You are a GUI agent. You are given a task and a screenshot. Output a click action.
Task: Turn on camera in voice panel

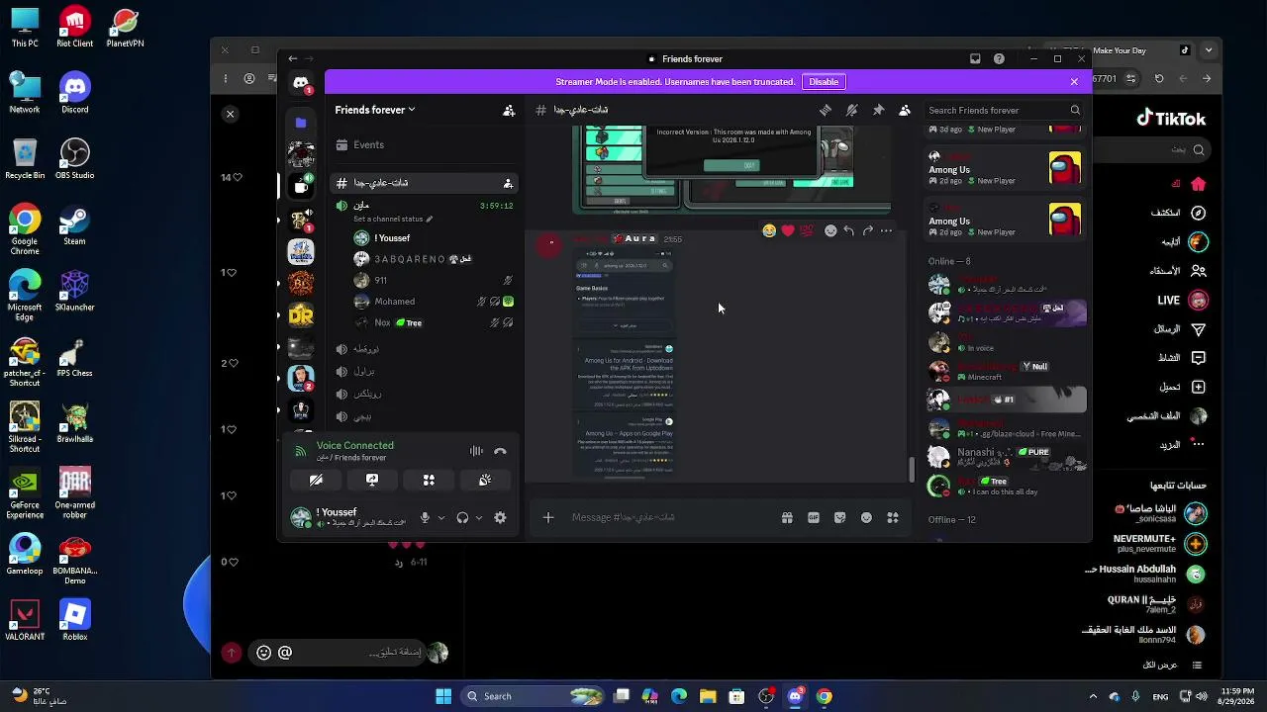coord(316,480)
